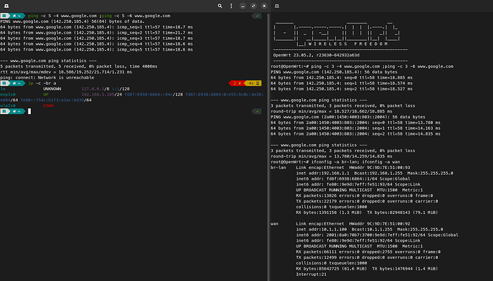Viewport: 493px width, 281px height.
Task: Click 'RX packets:13826' line under br-lan
Action: [x=364, y=195]
